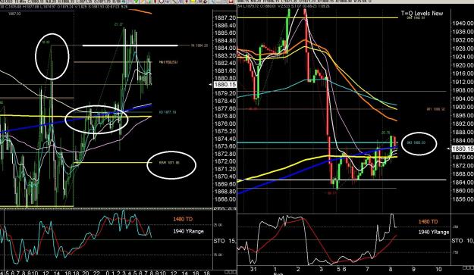The width and height of the screenshot is (474, 275).
Task: Click 1856.00 on the right price axis
Action: pos(463,199)
